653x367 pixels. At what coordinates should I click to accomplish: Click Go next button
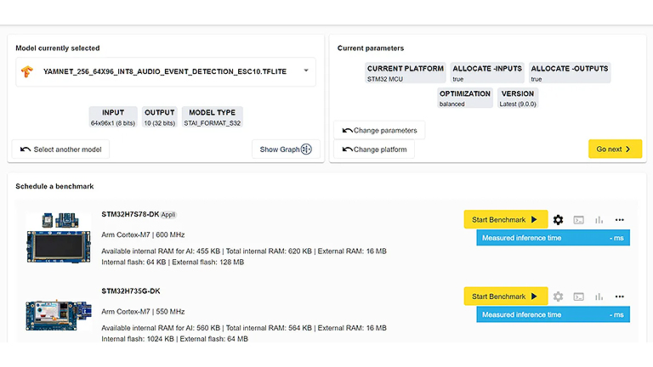(615, 150)
